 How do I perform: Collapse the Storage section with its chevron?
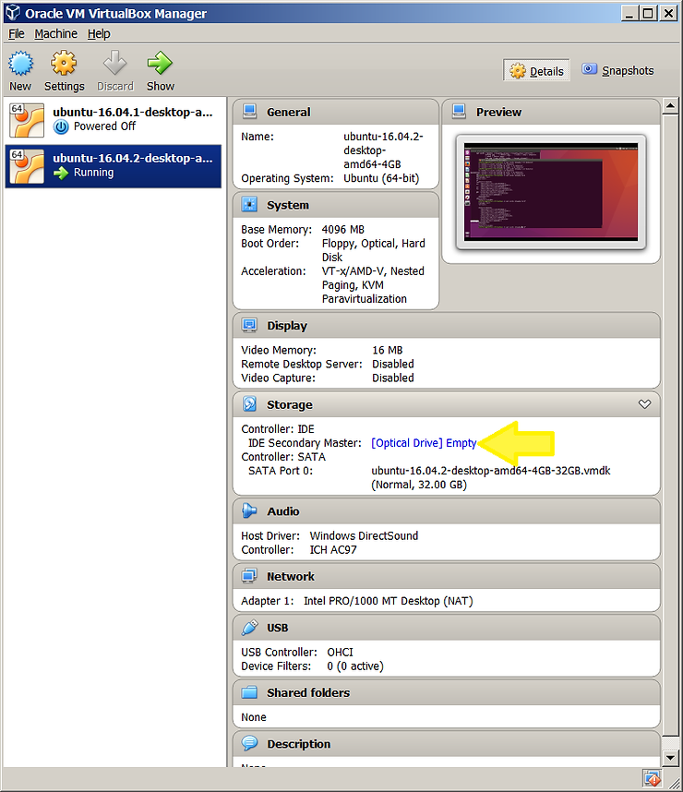644,404
